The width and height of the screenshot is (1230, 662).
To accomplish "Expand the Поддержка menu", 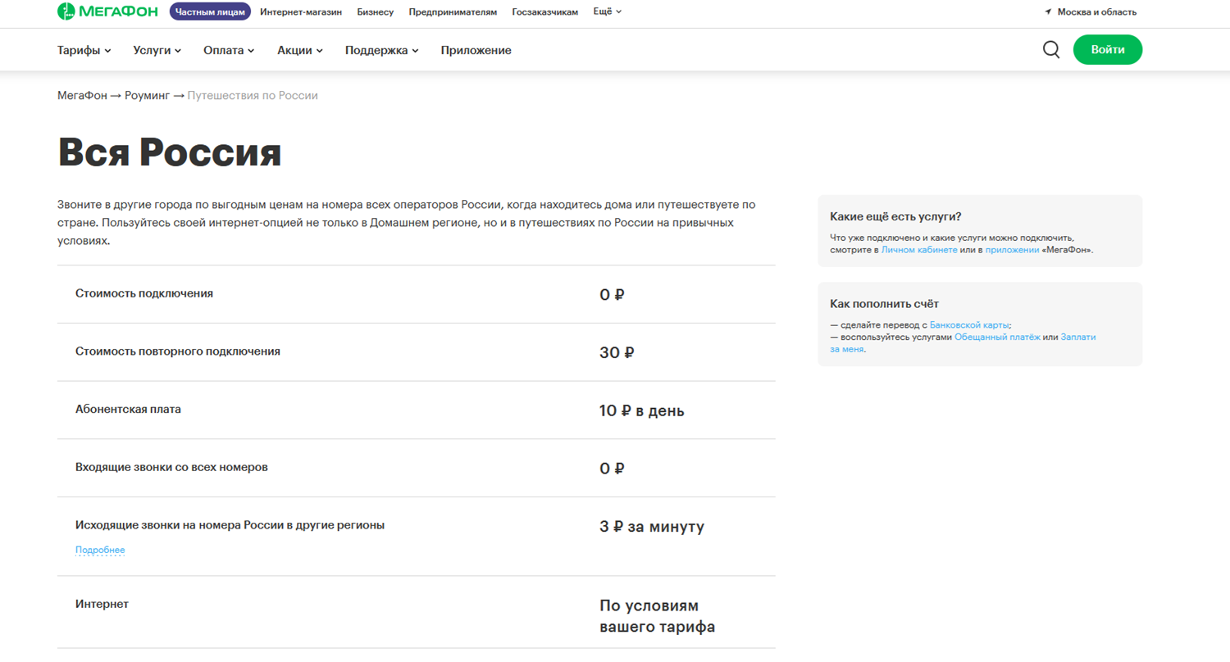I will pyautogui.click(x=381, y=50).
